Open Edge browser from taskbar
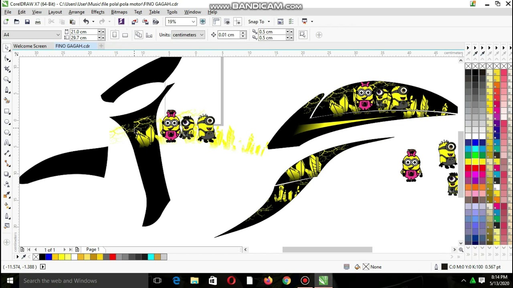513x288 pixels. coord(176,281)
